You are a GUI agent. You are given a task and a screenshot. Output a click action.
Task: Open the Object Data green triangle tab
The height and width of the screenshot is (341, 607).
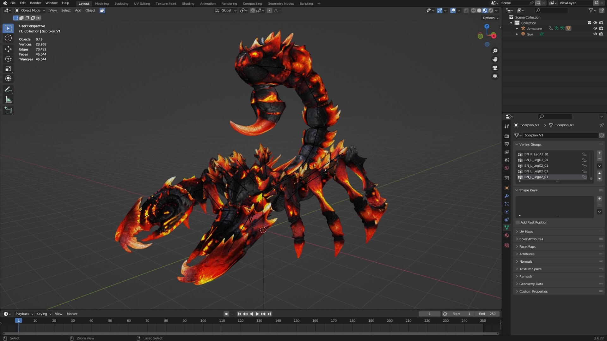507,227
